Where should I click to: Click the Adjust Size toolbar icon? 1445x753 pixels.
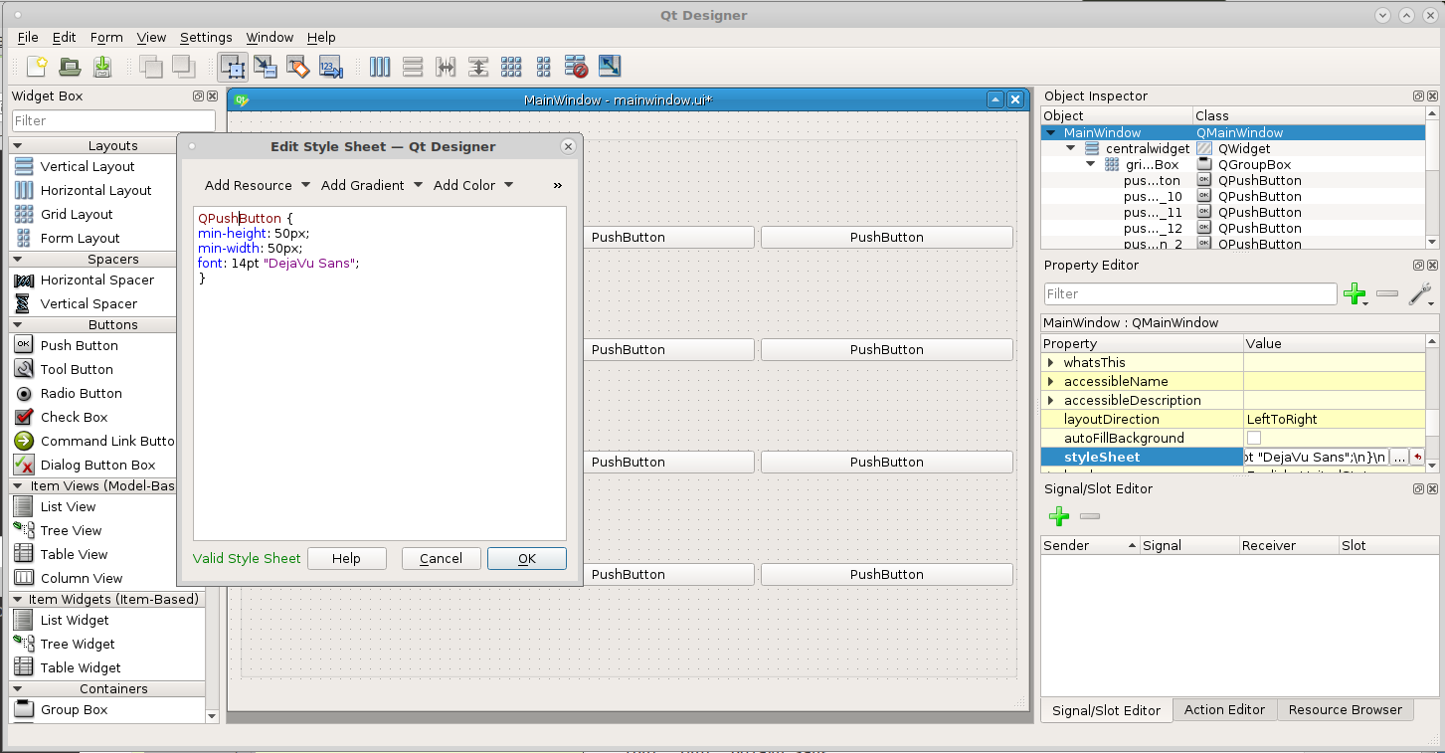click(x=609, y=67)
